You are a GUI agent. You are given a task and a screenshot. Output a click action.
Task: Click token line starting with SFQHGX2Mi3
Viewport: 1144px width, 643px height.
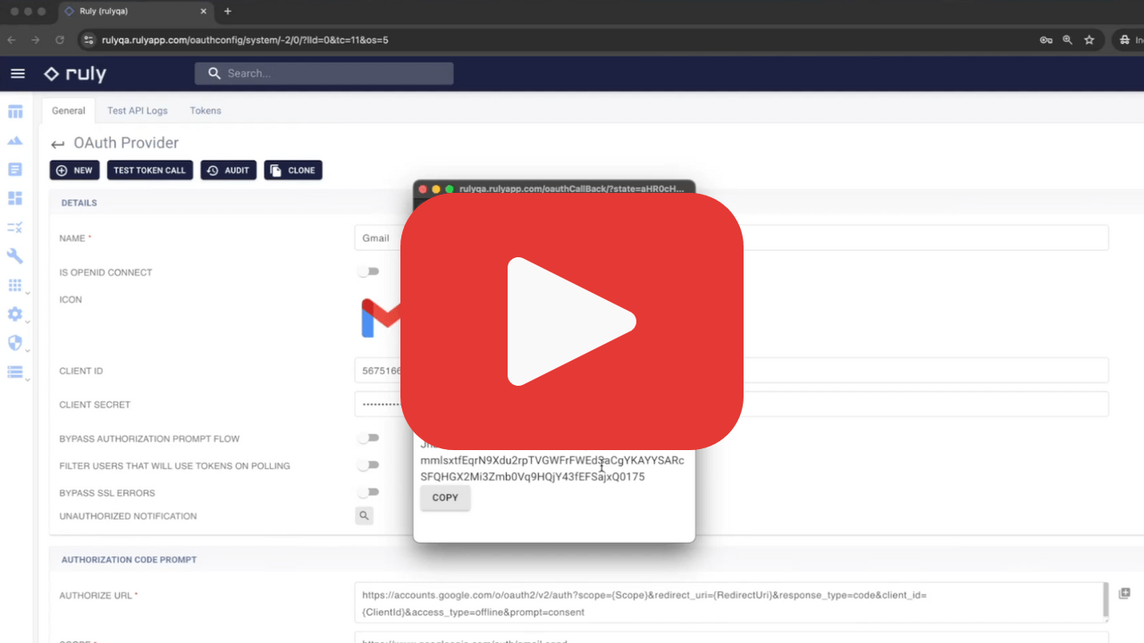tap(533, 477)
